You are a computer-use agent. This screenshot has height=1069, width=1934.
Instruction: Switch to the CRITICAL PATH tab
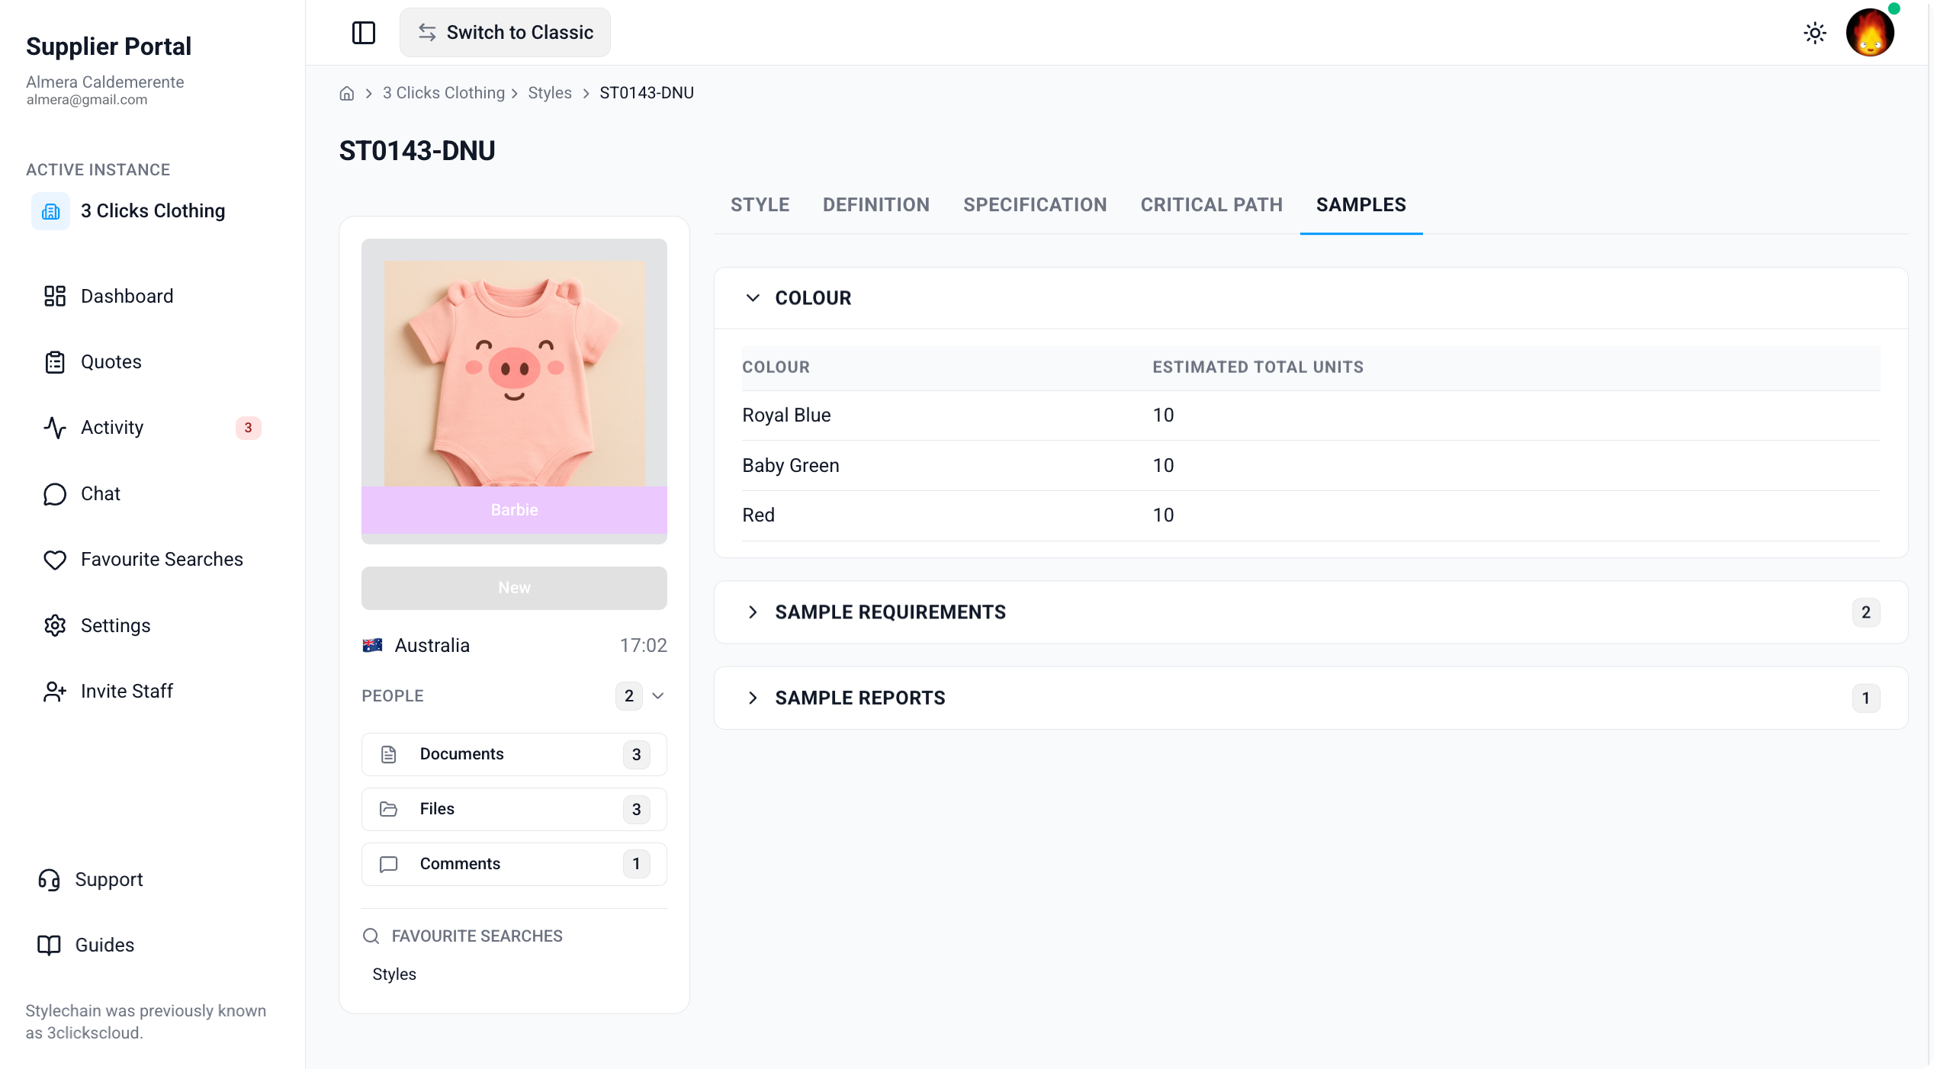(x=1211, y=205)
